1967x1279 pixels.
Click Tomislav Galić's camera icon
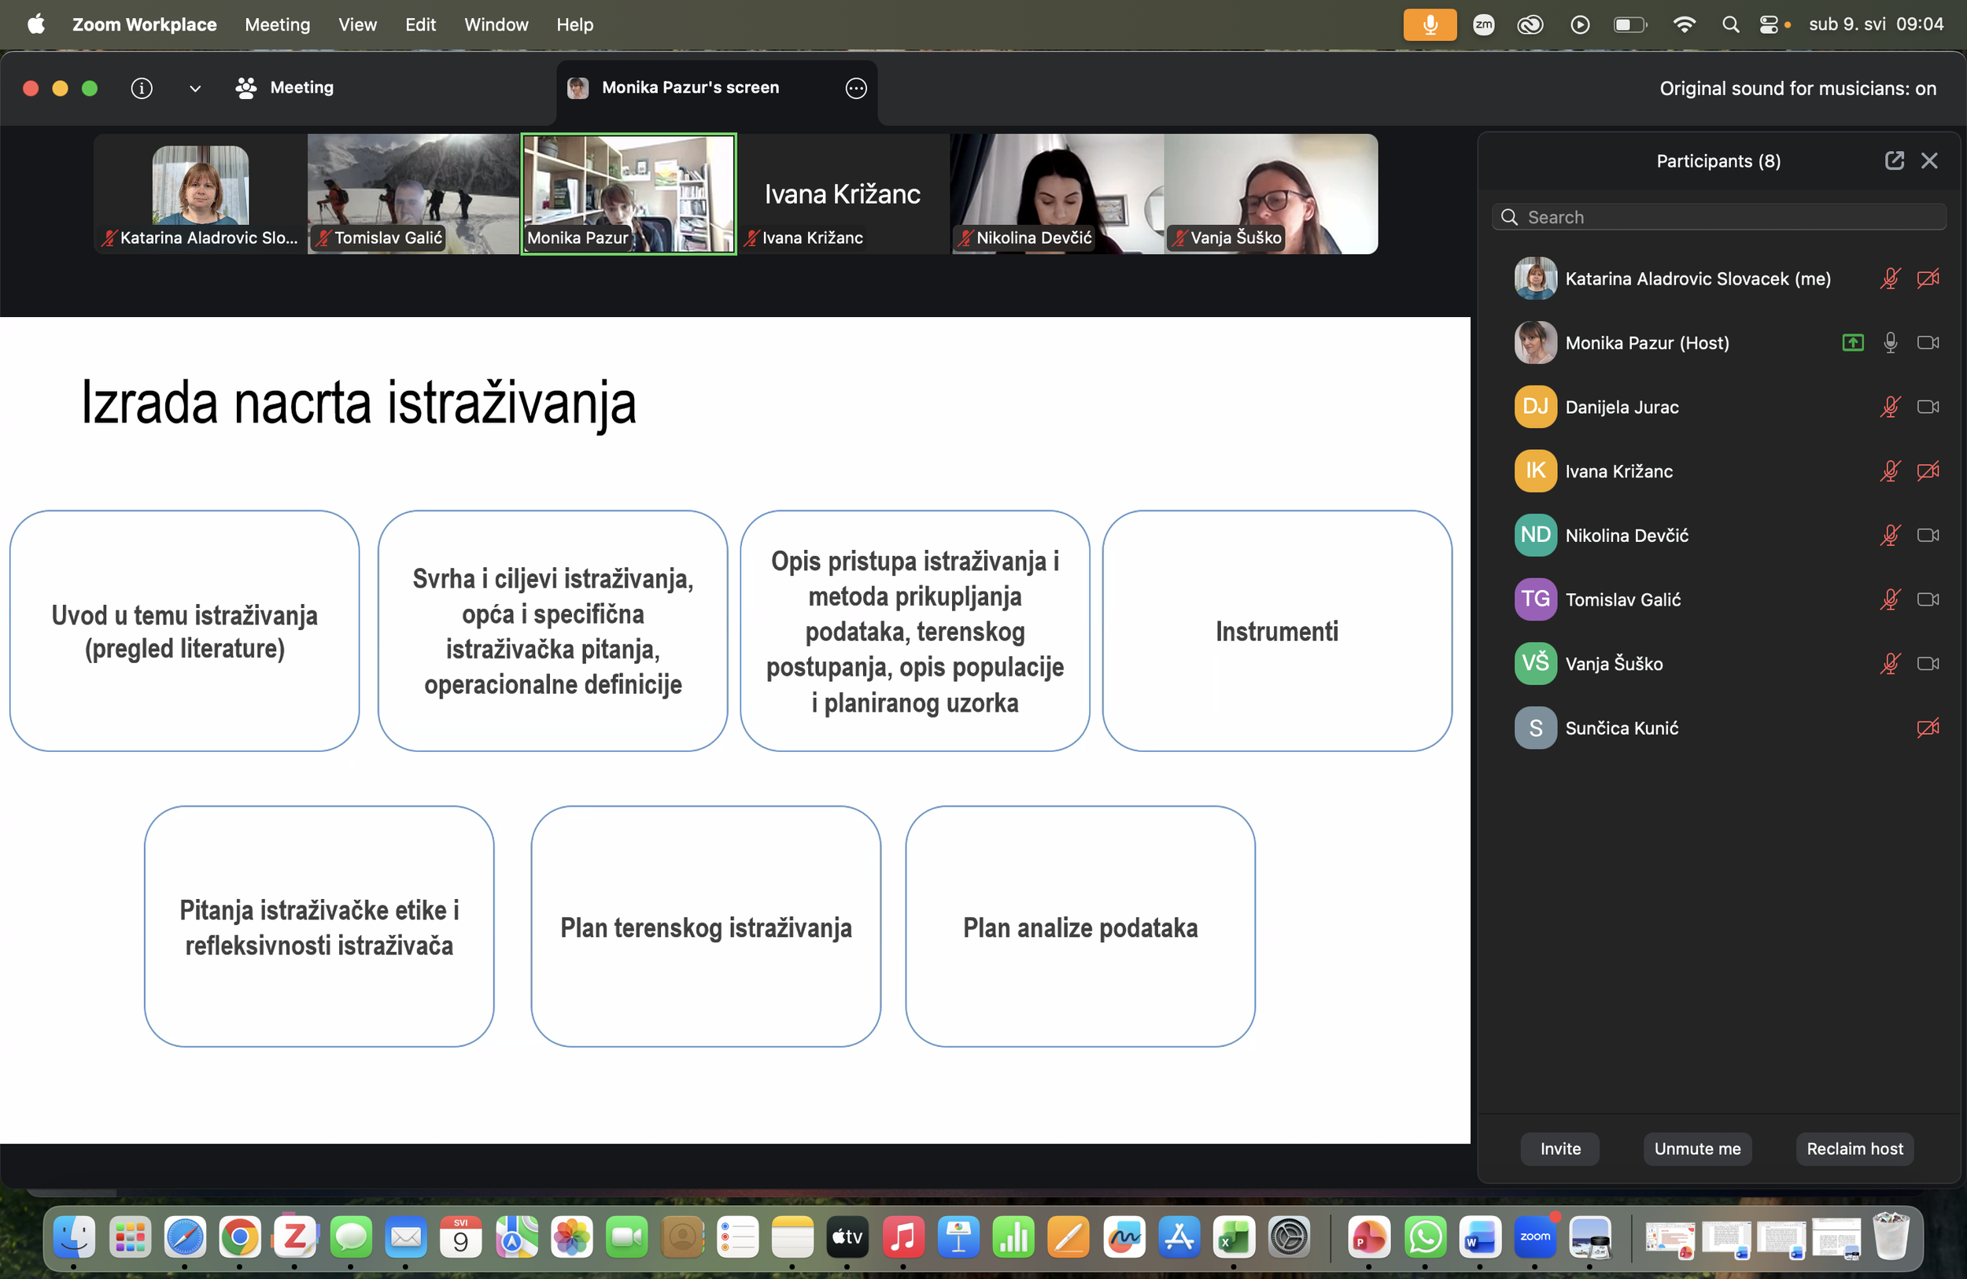click(1928, 599)
